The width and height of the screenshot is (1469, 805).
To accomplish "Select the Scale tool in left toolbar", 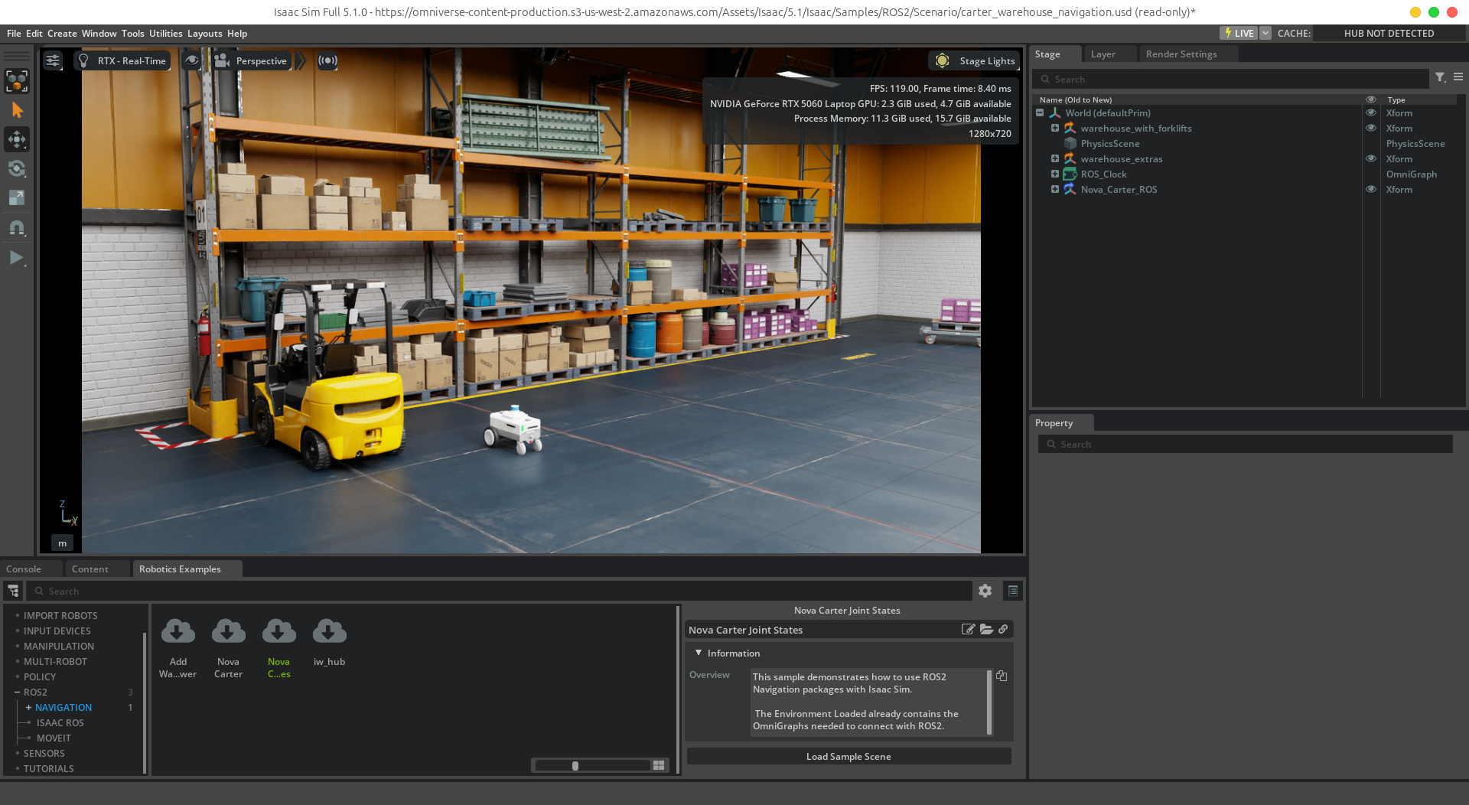I will coord(17,197).
